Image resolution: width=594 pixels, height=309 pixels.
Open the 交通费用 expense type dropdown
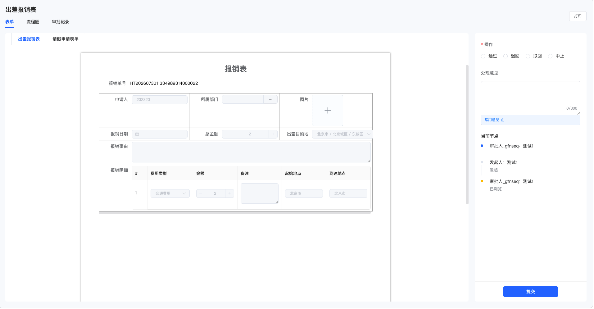(170, 193)
